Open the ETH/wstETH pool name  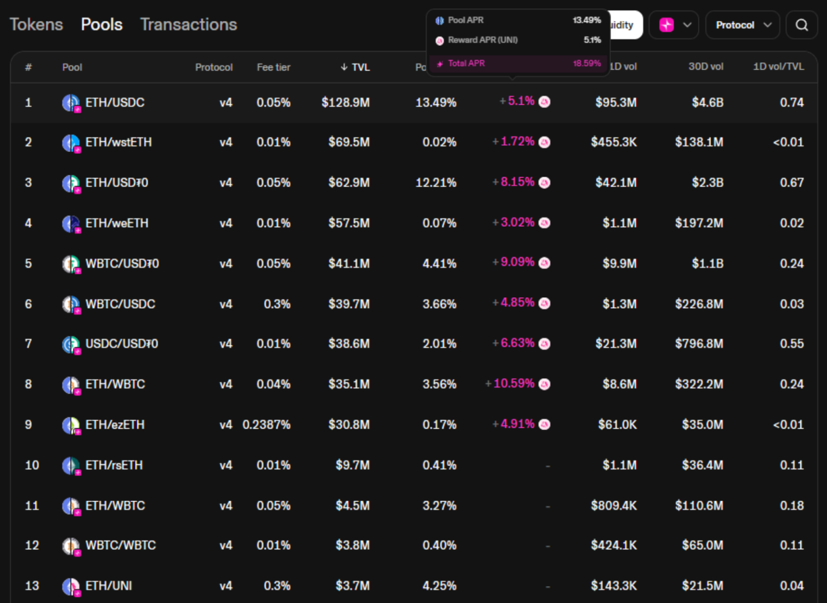click(x=118, y=142)
